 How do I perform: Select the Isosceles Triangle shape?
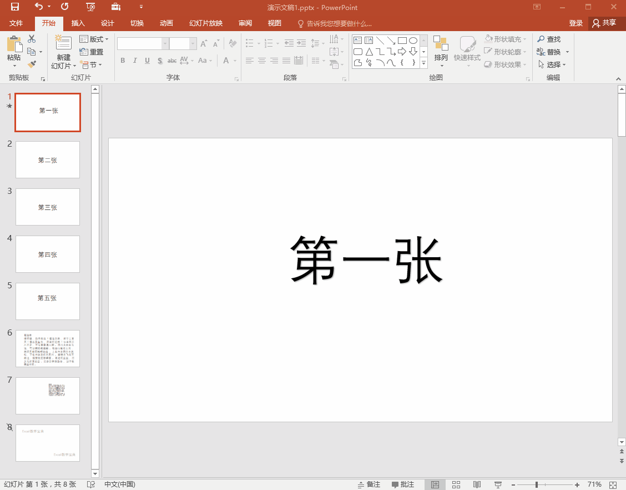[369, 52]
